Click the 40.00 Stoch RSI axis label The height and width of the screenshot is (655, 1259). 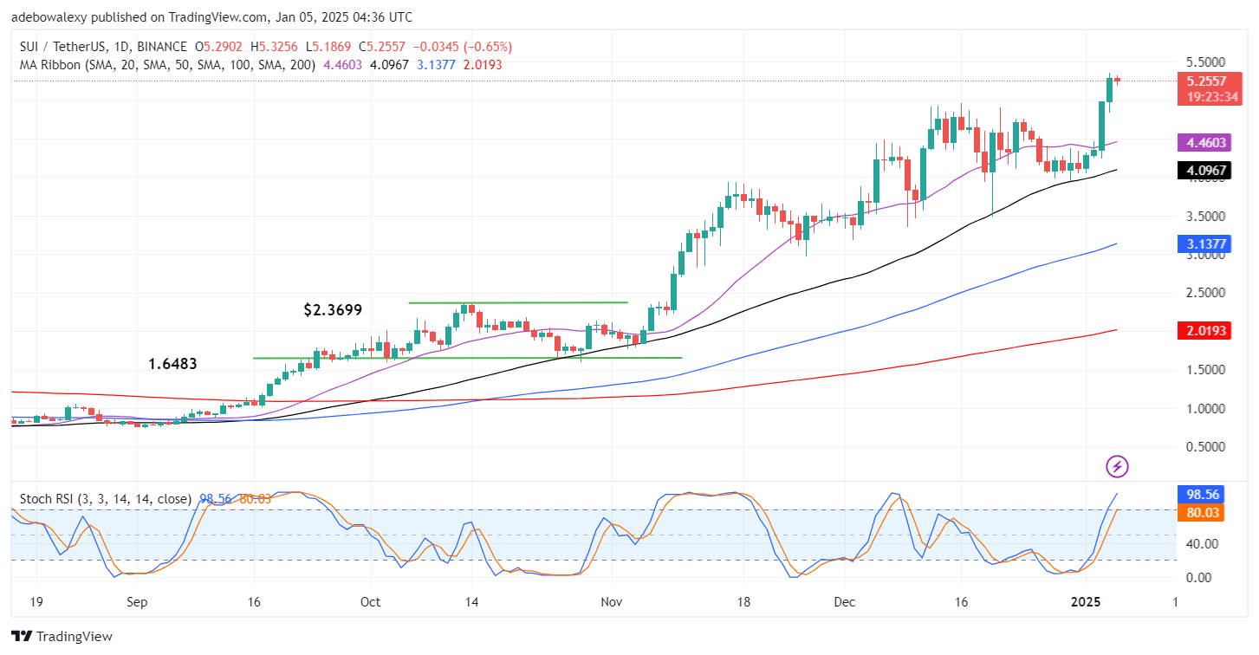pos(1201,543)
